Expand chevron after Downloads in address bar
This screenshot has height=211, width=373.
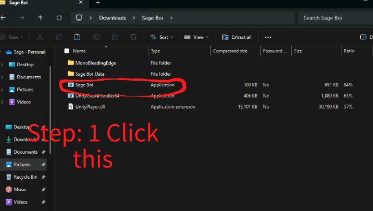[134, 18]
